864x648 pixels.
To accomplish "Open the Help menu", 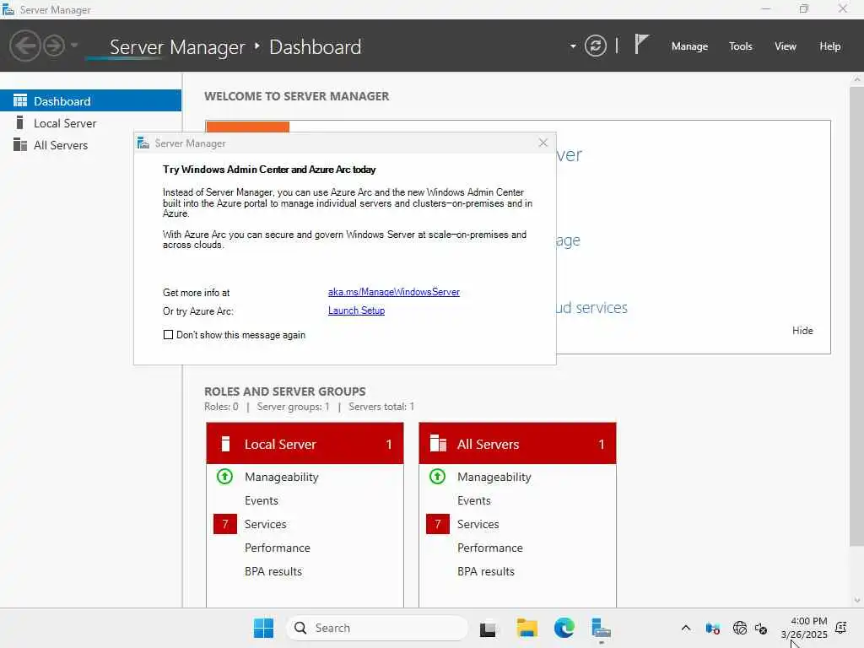I will pyautogui.click(x=829, y=46).
